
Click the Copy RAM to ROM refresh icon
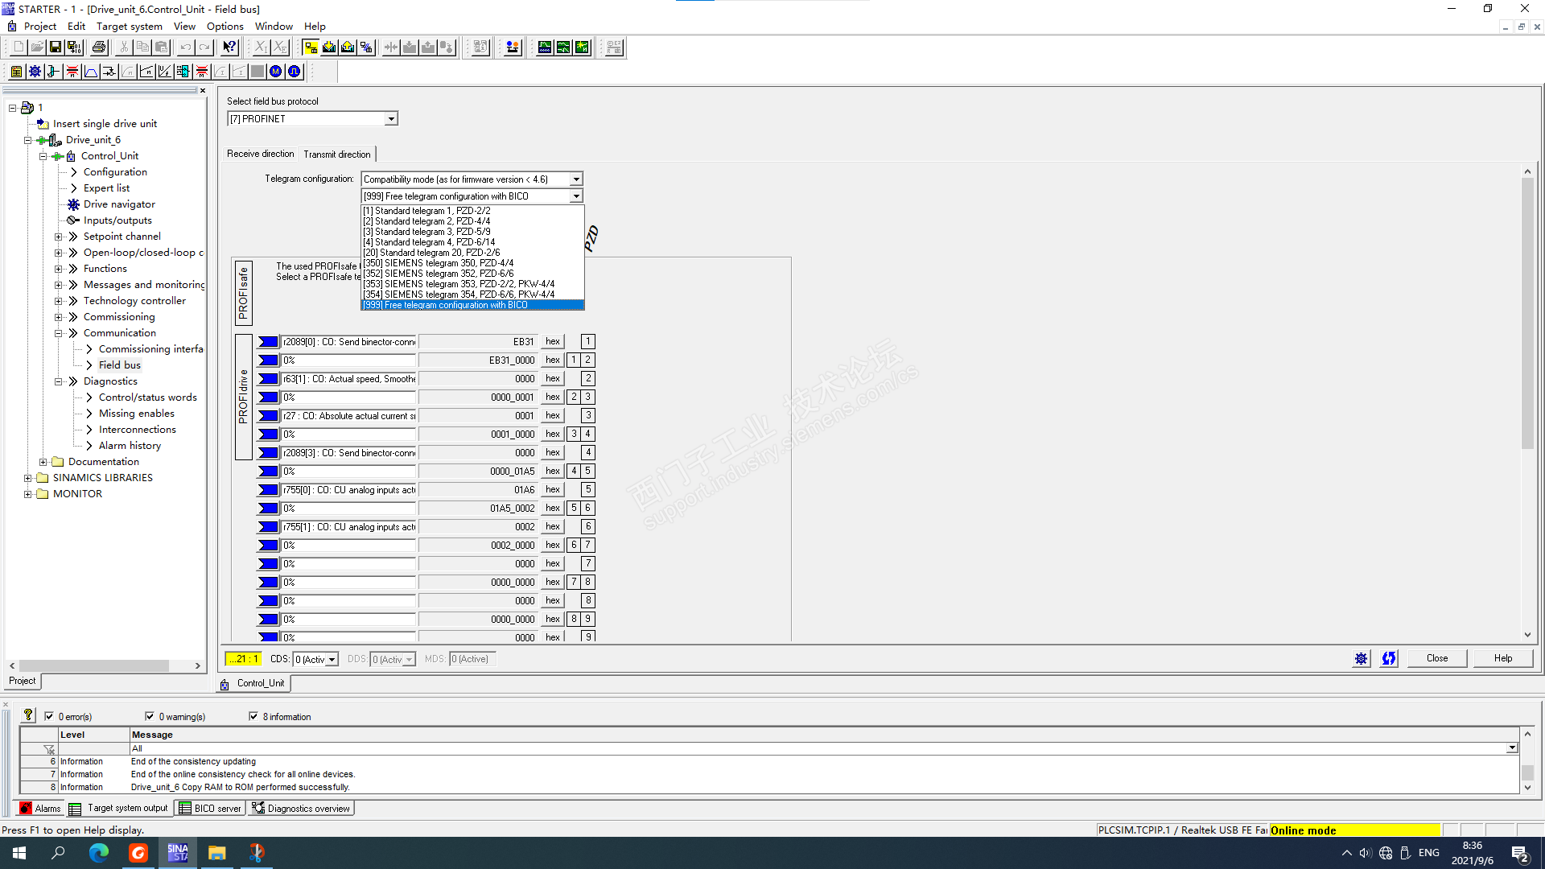pos(1389,658)
